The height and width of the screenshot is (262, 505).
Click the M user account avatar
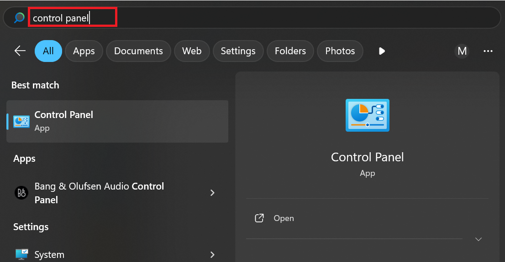click(x=462, y=51)
